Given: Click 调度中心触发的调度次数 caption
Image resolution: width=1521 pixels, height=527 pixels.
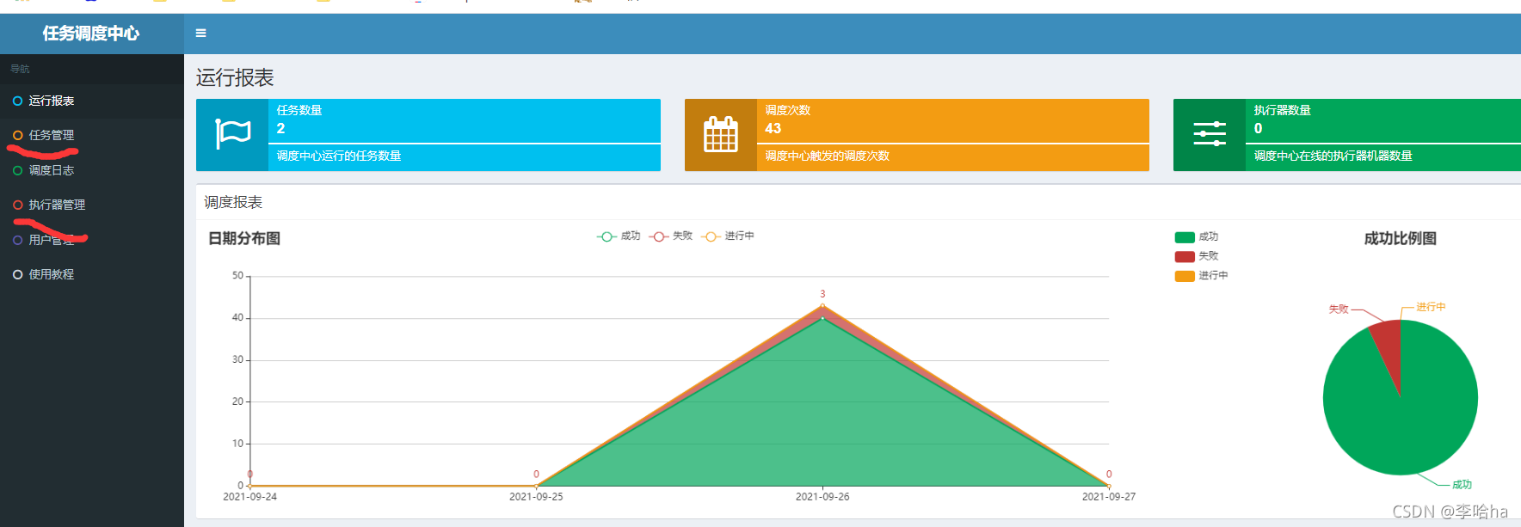Looking at the screenshot, I should point(828,156).
